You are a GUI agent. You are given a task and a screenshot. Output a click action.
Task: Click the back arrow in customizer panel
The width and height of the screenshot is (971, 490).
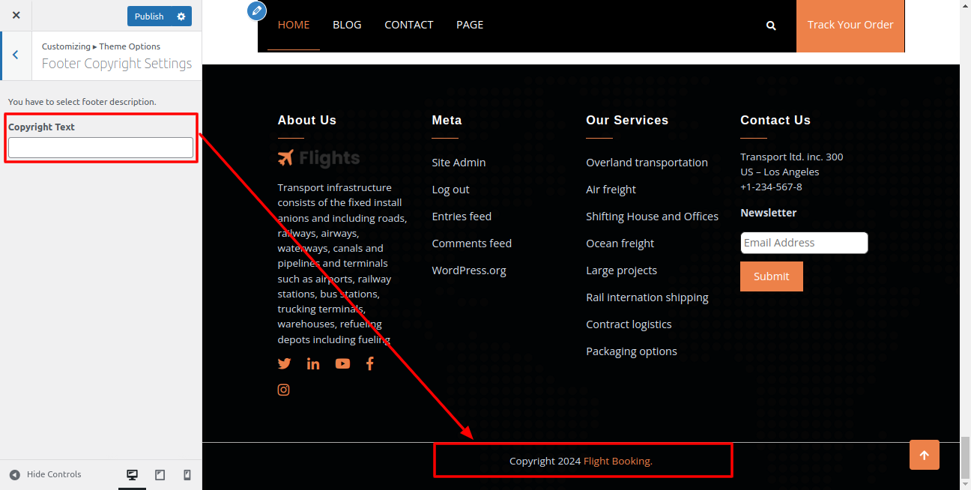coord(16,55)
